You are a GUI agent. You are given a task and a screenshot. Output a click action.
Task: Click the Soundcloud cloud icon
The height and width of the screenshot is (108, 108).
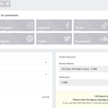tap(104, 39)
